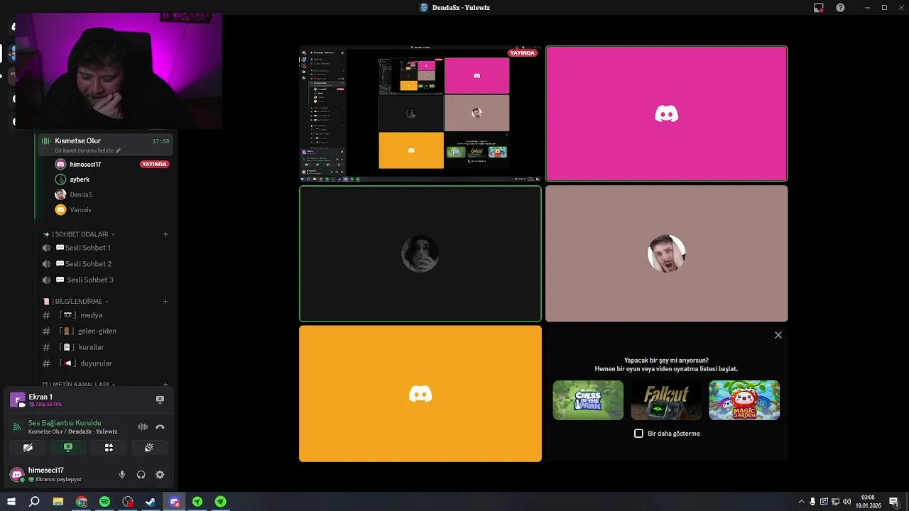Open user settings gear

click(x=160, y=475)
